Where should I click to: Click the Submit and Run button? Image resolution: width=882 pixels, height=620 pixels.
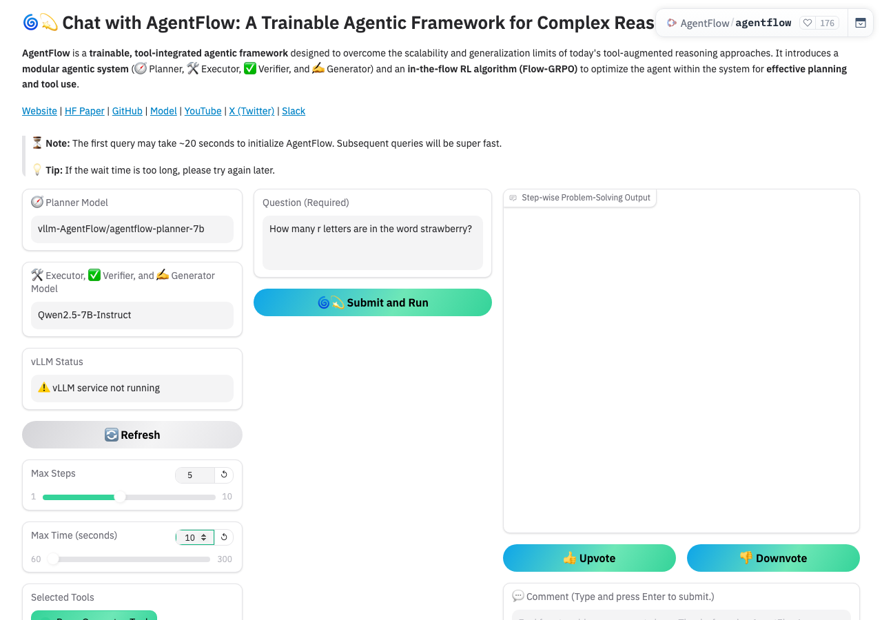[373, 302]
